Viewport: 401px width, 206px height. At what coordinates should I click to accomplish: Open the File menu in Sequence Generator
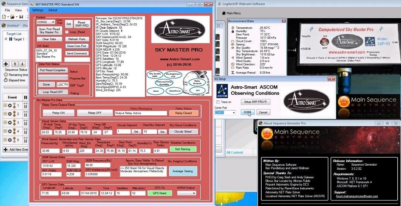[x=7, y=10]
